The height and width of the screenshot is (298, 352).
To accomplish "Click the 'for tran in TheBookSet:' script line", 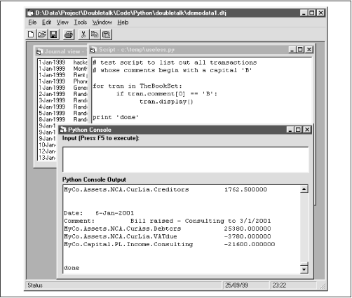I will (137, 86).
